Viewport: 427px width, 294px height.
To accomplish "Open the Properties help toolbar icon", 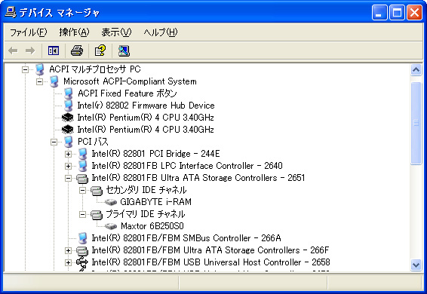I will 100,51.
